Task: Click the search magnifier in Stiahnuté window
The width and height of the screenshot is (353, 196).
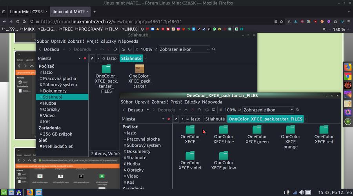Action: click(214, 49)
